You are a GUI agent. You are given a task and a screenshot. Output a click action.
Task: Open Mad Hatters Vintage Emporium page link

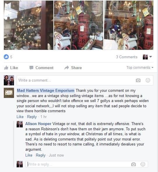click(46, 90)
